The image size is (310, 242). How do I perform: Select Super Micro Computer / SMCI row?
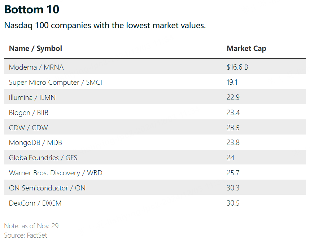click(55, 82)
